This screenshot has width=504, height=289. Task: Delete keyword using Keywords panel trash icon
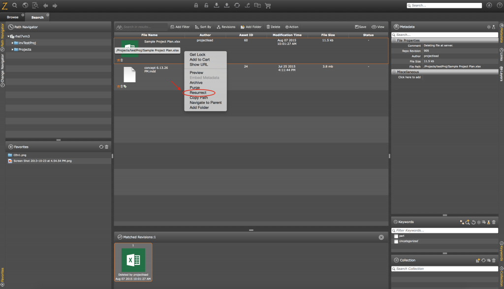pyautogui.click(x=494, y=222)
